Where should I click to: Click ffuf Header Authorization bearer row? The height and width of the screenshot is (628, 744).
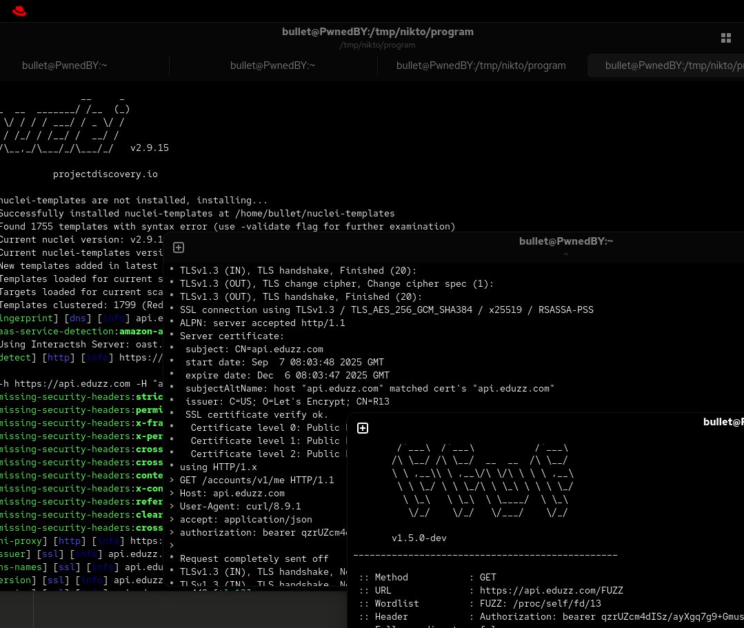552,616
